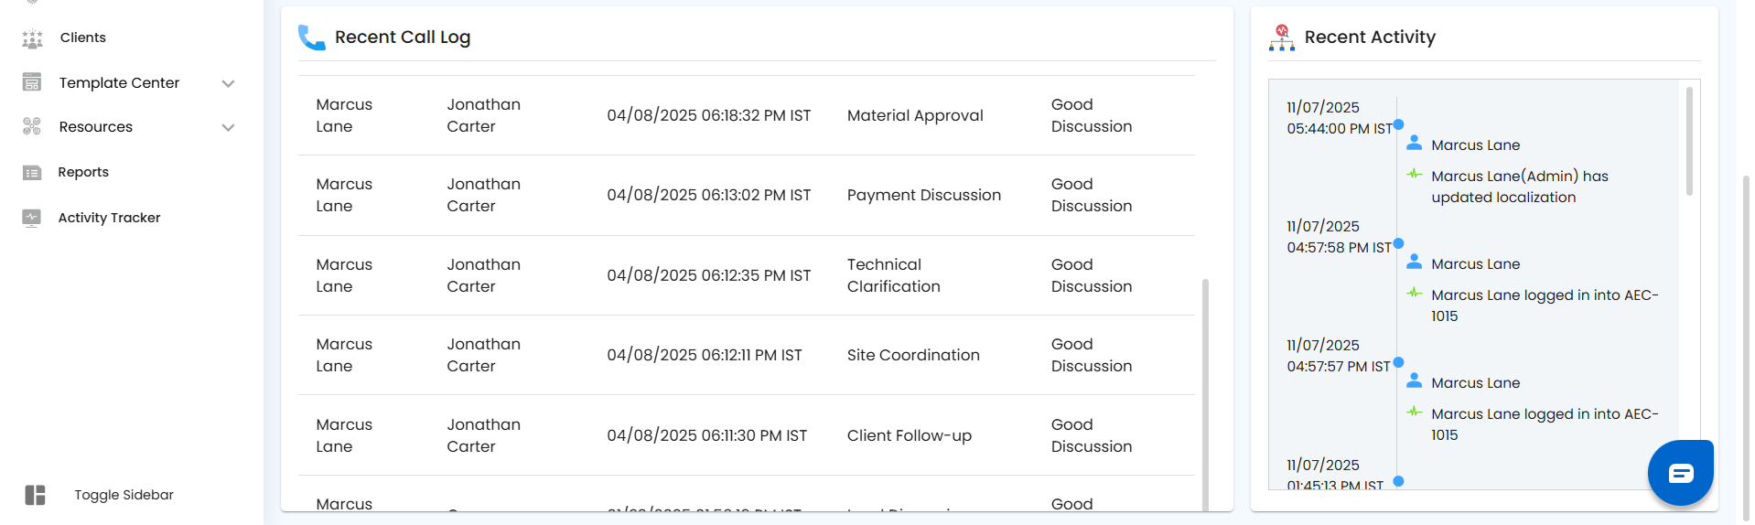Click the Clients people icon
Viewport: 1755px width, 525px height.
coord(32,38)
